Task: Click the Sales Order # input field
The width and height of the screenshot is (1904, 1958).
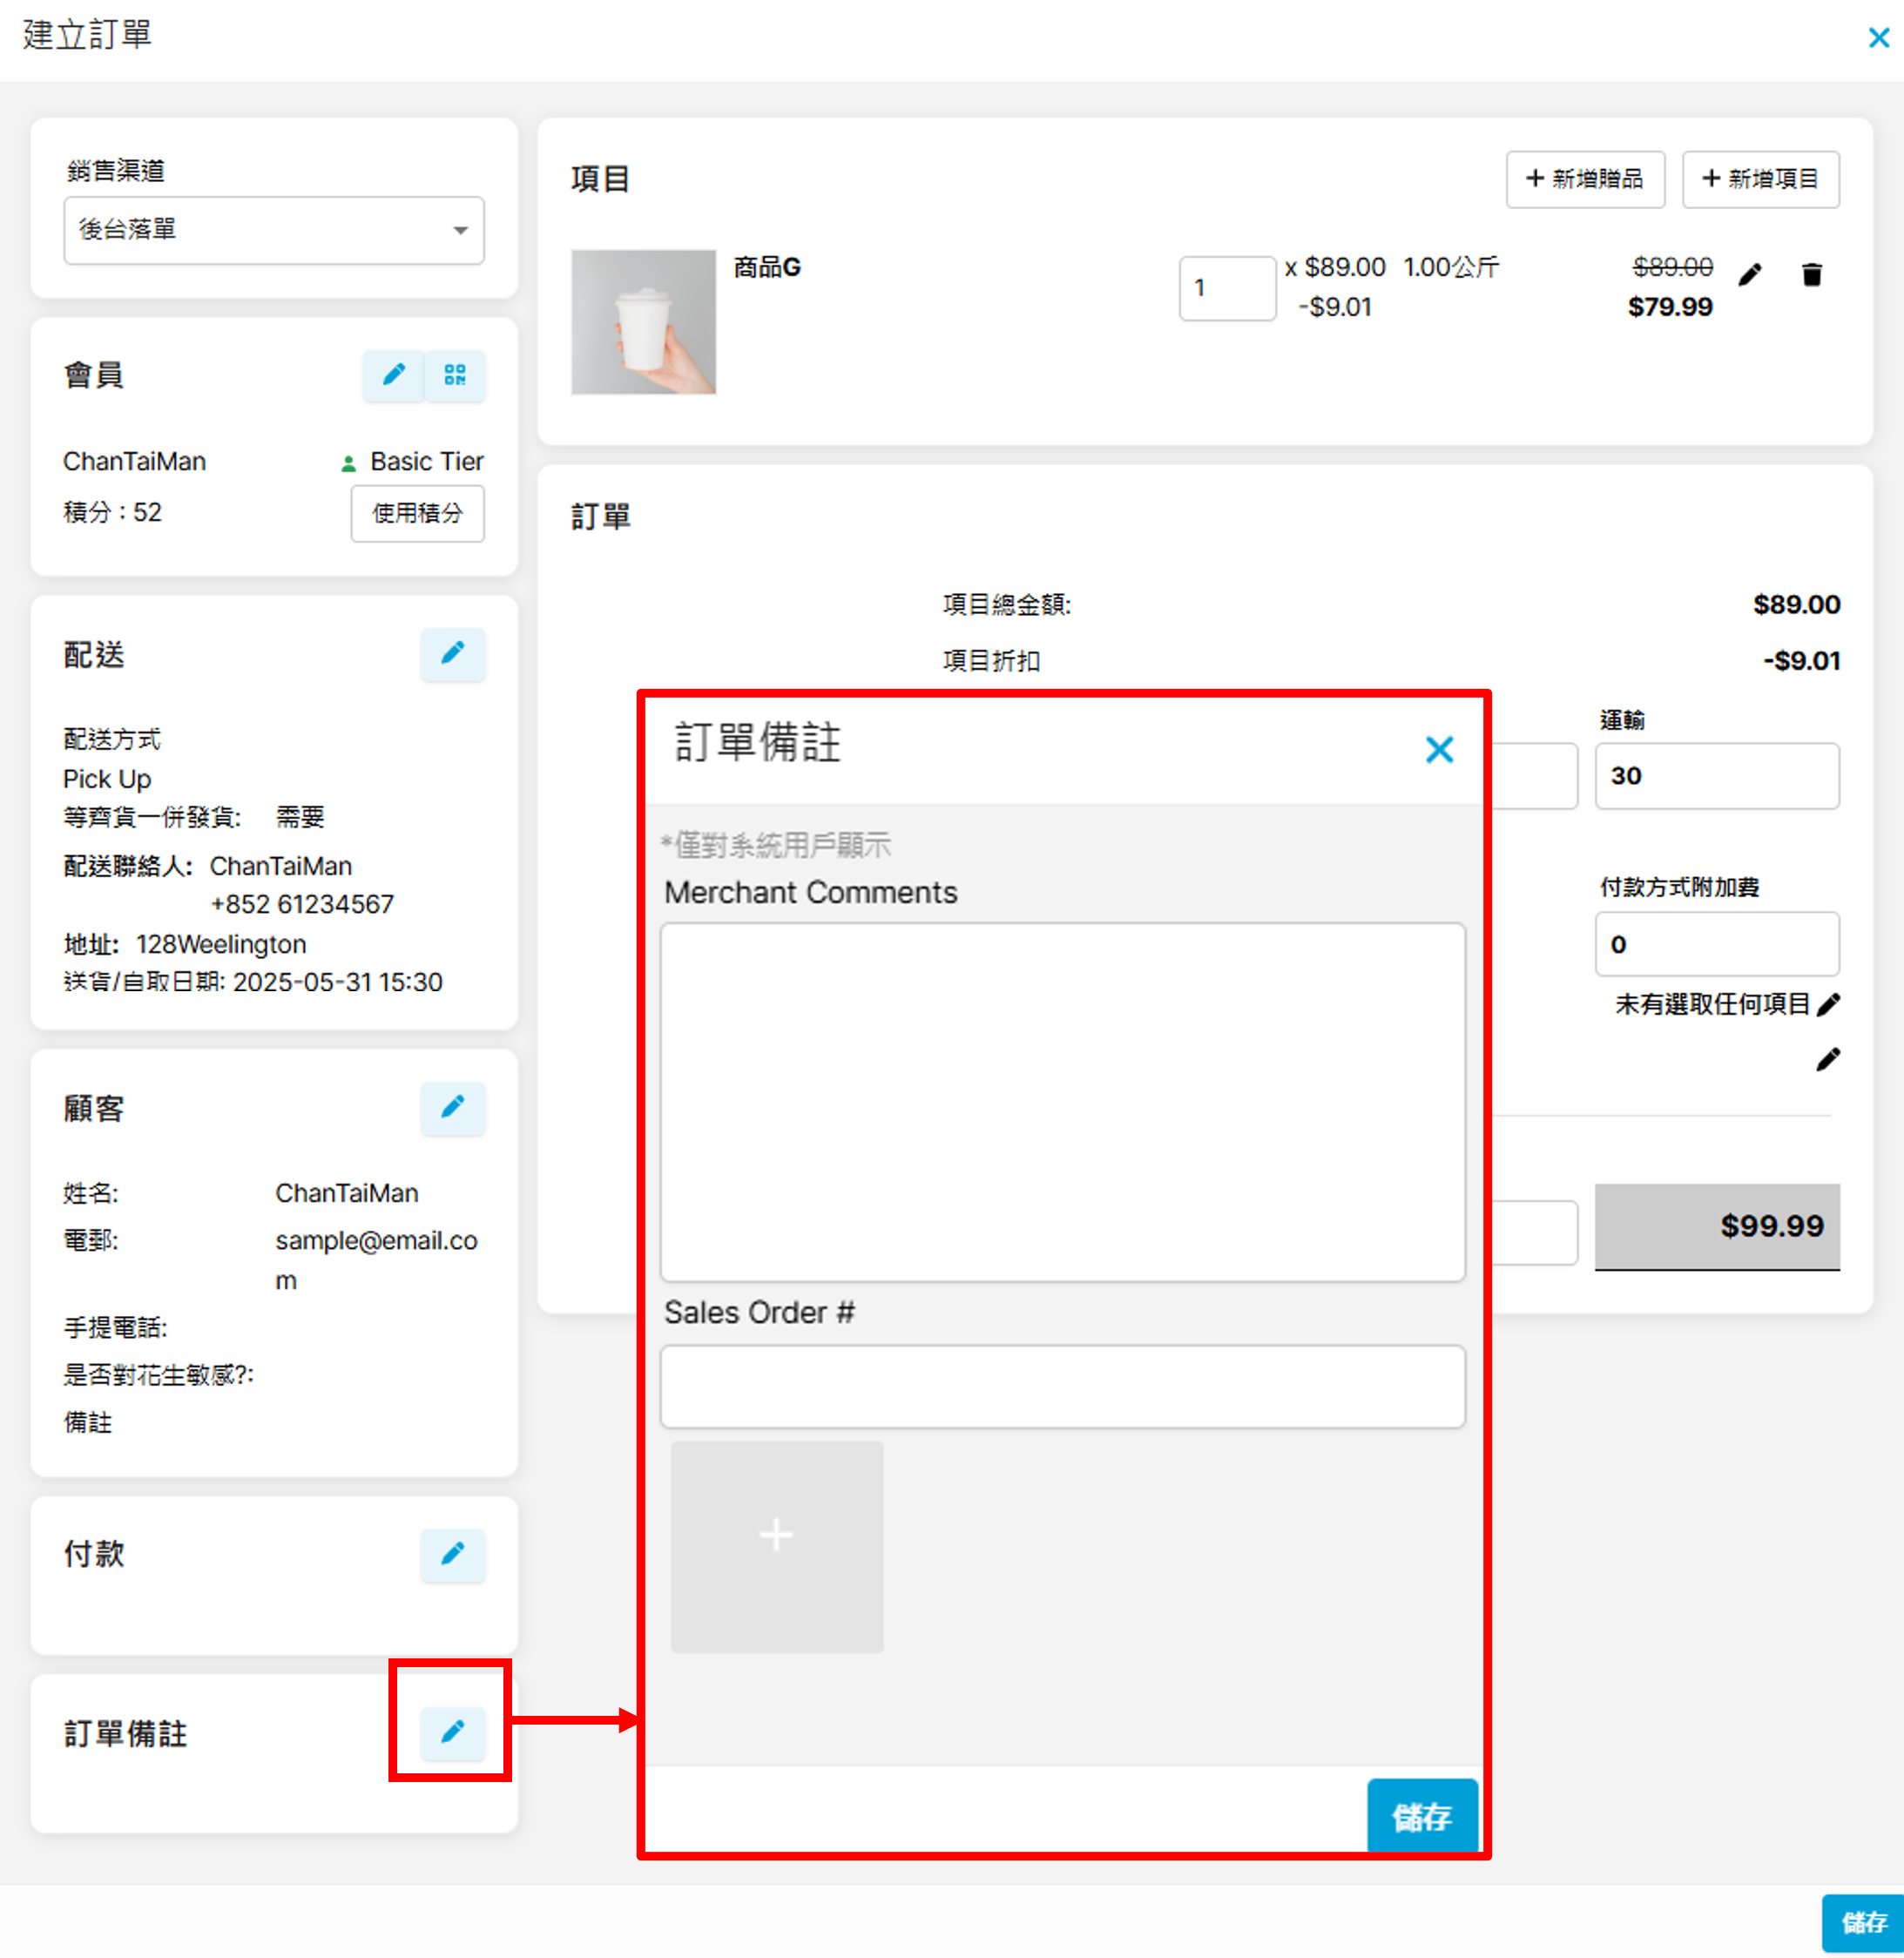Action: point(1062,1385)
